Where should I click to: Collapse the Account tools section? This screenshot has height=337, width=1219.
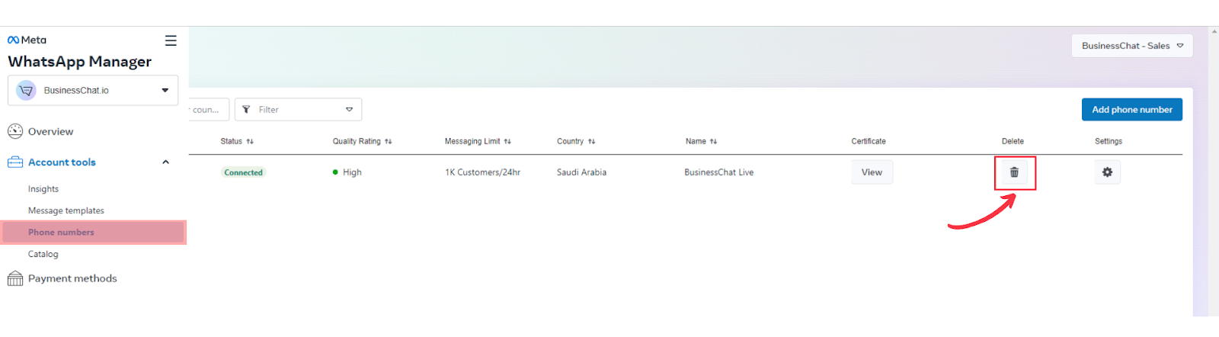coord(165,162)
